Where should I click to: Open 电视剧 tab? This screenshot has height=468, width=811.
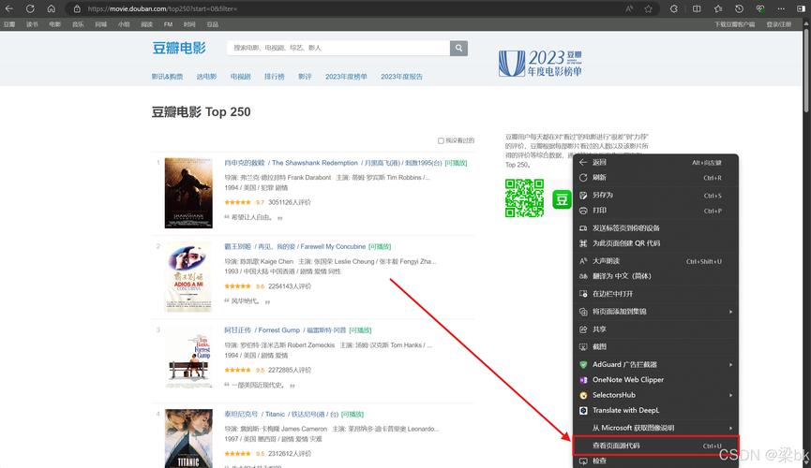tap(241, 77)
